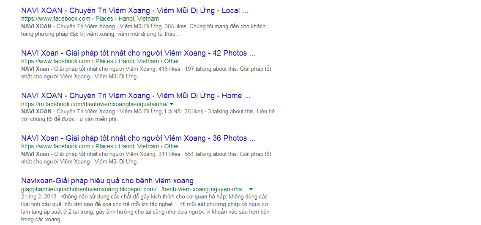
Task: Expand dropdown arrow beside m.facebook.com URL
Action: [x=172, y=104]
